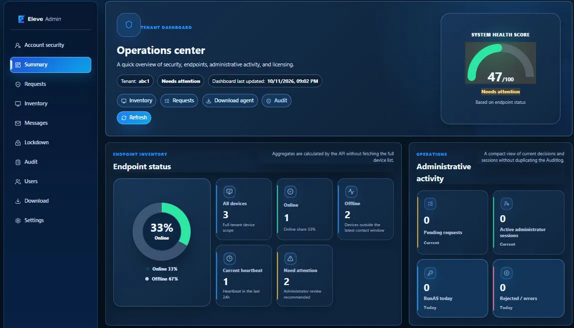Click the Online 33% legend entry
The width and height of the screenshot is (574, 328).
pos(161,269)
